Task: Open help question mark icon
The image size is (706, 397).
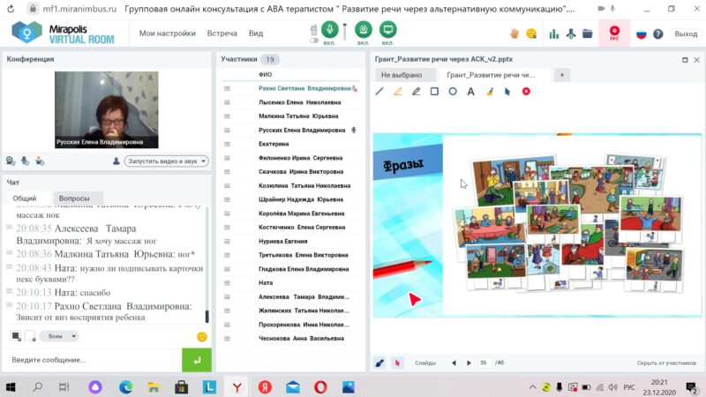Action: pyautogui.click(x=657, y=34)
